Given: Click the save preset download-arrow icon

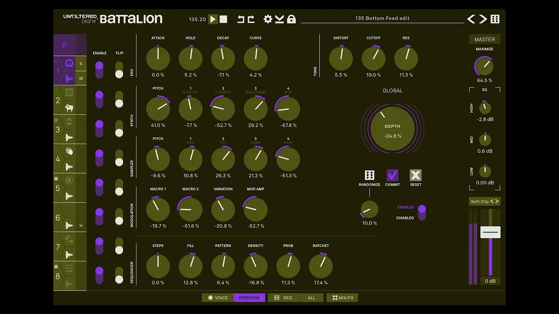Looking at the screenshot, I should click(280, 19).
